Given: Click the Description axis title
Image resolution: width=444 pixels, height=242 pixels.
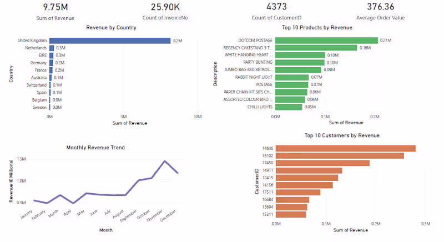Looking at the screenshot, I should (215, 74).
